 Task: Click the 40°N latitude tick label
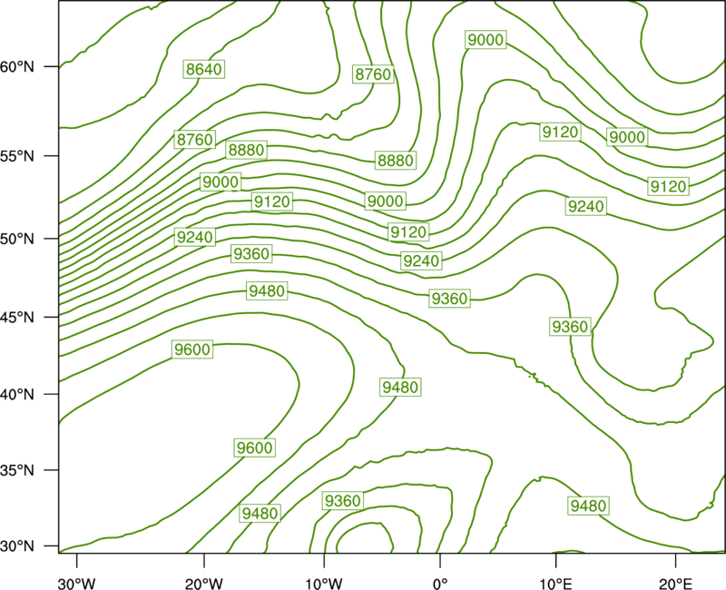coord(17,395)
